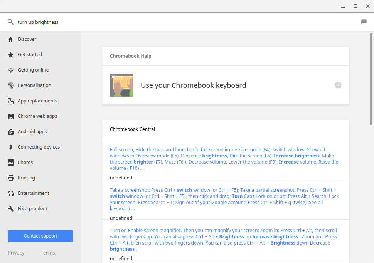Click the Personalisation palette icon
The height and width of the screenshot is (263, 374).
pos(10,85)
